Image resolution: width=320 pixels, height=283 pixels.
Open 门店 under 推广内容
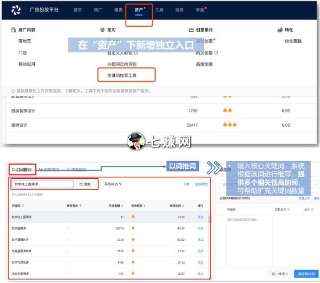point(23,53)
